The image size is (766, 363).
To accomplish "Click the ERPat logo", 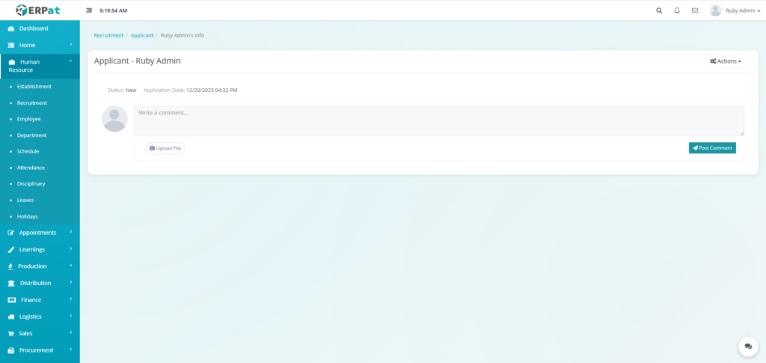I will 40,10.
